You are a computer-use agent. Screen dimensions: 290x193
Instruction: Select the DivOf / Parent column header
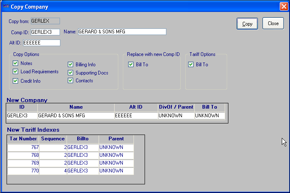pyautogui.click(x=176, y=107)
